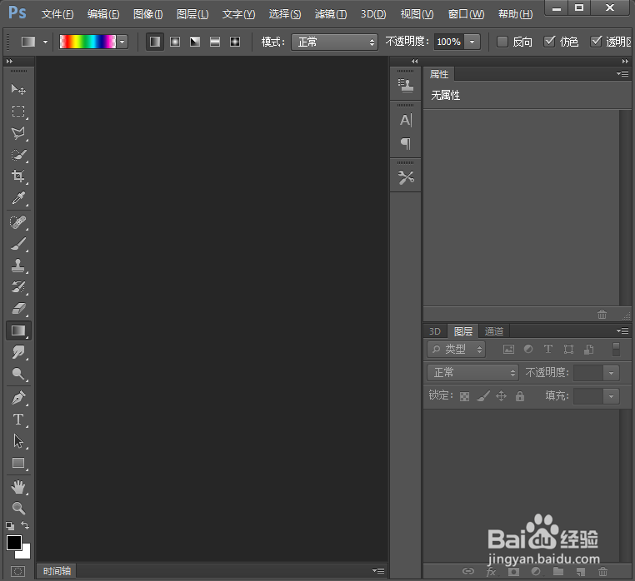Open the Clone Source panel icon

[406, 86]
